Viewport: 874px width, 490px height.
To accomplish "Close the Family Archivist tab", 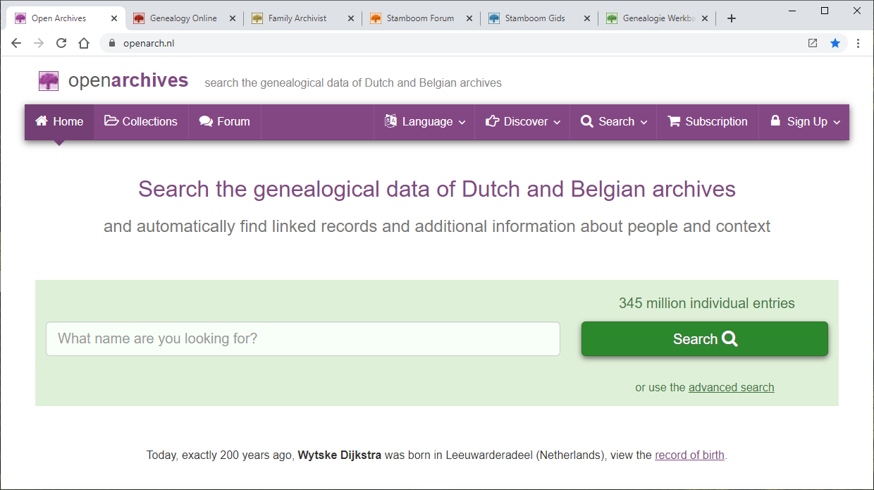I will 351,18.
